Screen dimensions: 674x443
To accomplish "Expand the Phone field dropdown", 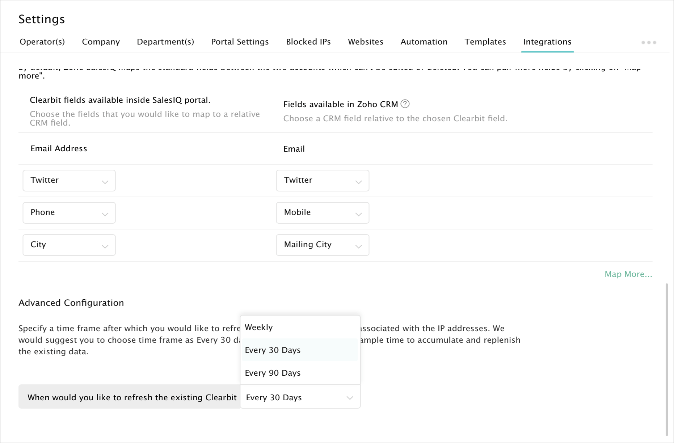I will [69, 213].
